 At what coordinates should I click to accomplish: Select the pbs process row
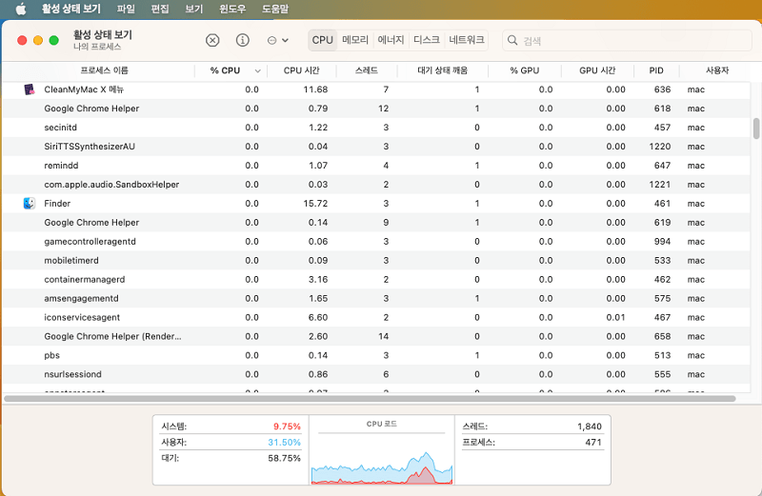pos(376,355)
